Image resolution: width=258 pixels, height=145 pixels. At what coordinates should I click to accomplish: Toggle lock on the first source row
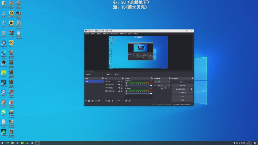(122, 82)
